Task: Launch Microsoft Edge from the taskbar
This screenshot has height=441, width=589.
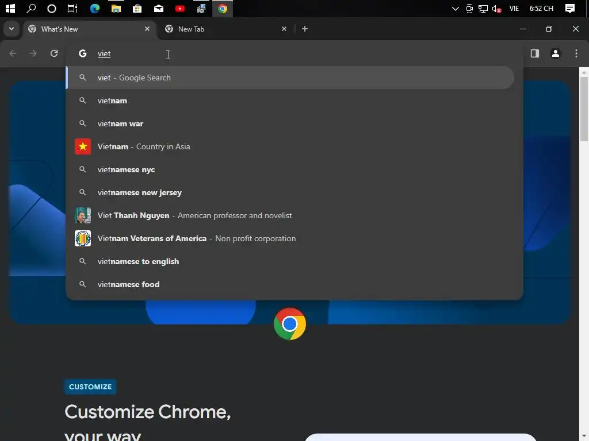Action: 95,8
